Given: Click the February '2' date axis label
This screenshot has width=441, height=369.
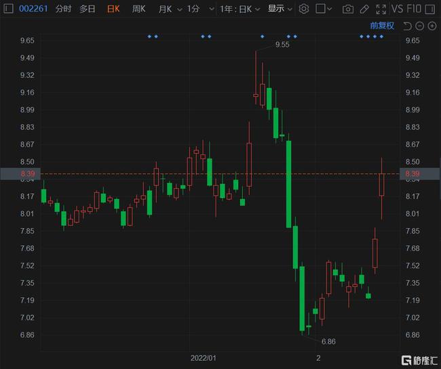Looking at the screenshot, I should [x=318, y=358].
